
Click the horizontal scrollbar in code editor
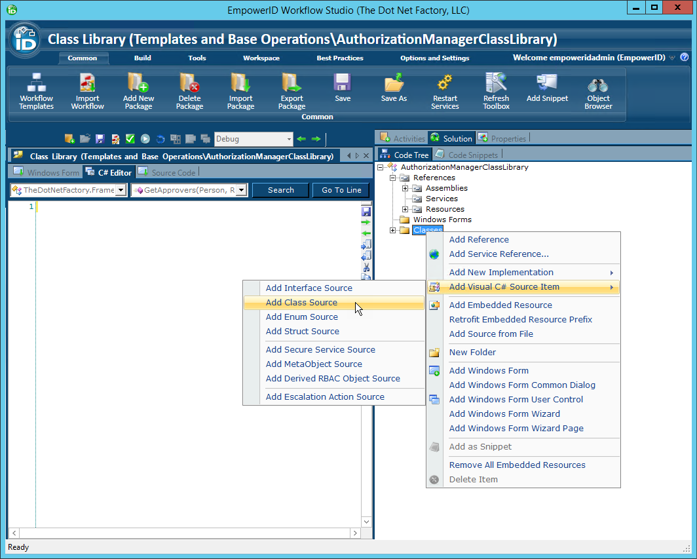point(185,533)
